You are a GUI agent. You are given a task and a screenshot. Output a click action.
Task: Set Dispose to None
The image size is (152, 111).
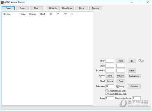pyautogui.click(x=110, y=76)
